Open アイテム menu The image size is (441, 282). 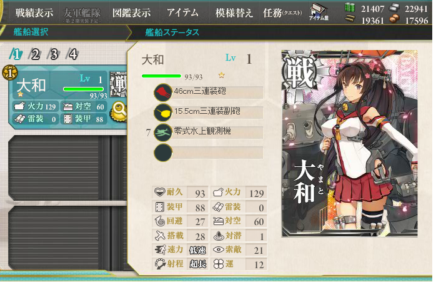(x=182, y=13)
